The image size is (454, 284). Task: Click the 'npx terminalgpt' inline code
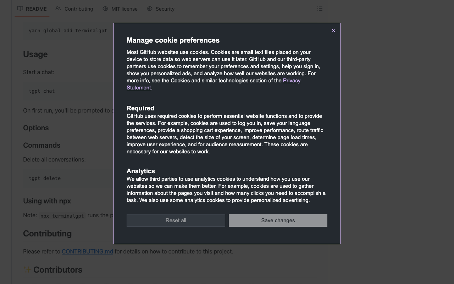62,215
